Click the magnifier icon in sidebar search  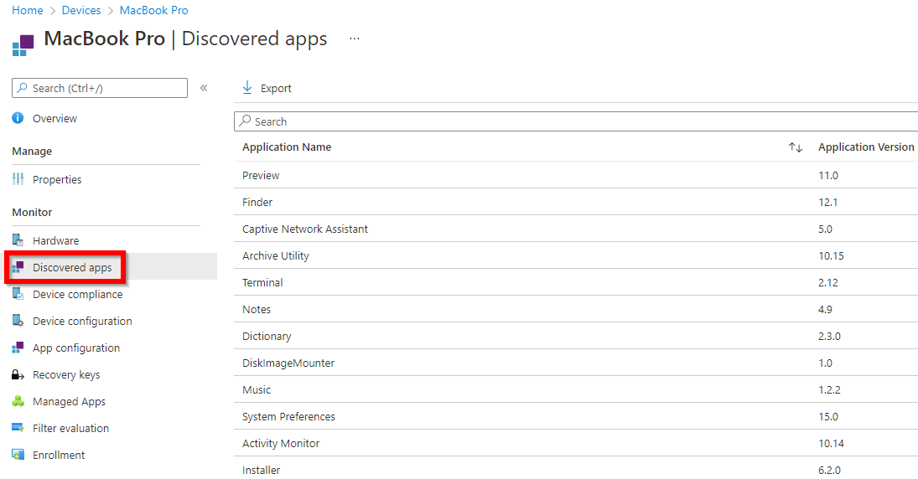[x=22, y=88]
